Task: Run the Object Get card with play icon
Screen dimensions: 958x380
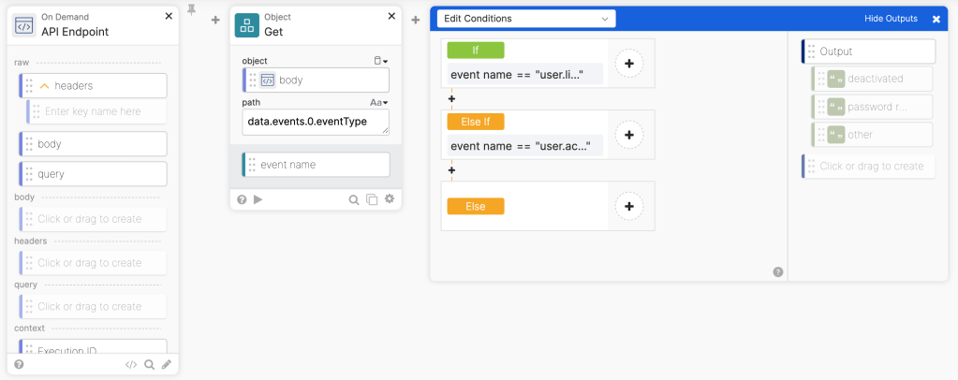Action: [258, 199]
